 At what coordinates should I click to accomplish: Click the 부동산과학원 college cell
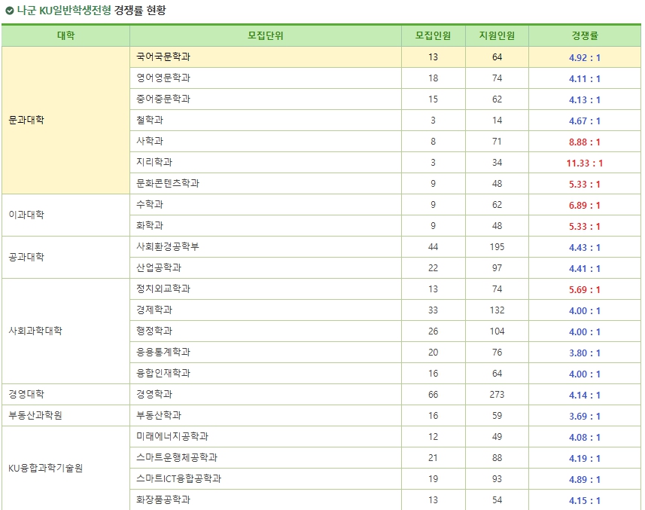tap(65, 416)
